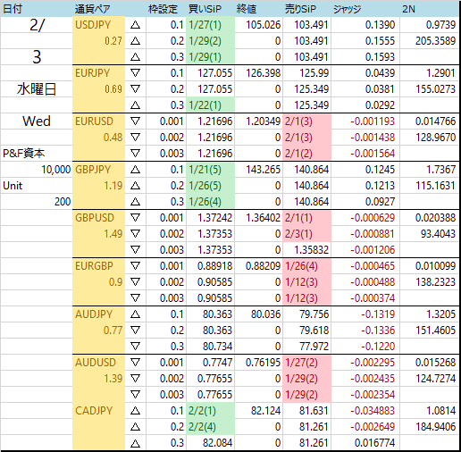Image resolution: width=461 pixels, height=452 pixels.
Task: Click the closing price 1.20349
Action: click(x=263, y=121)
